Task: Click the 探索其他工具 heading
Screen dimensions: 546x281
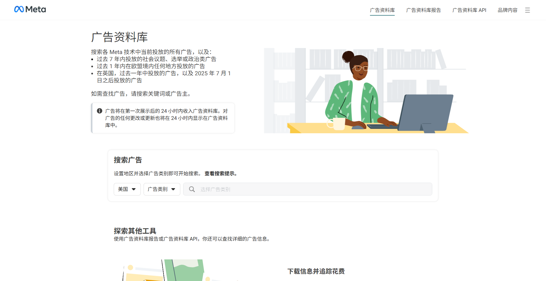Action: tap(135, 231)
